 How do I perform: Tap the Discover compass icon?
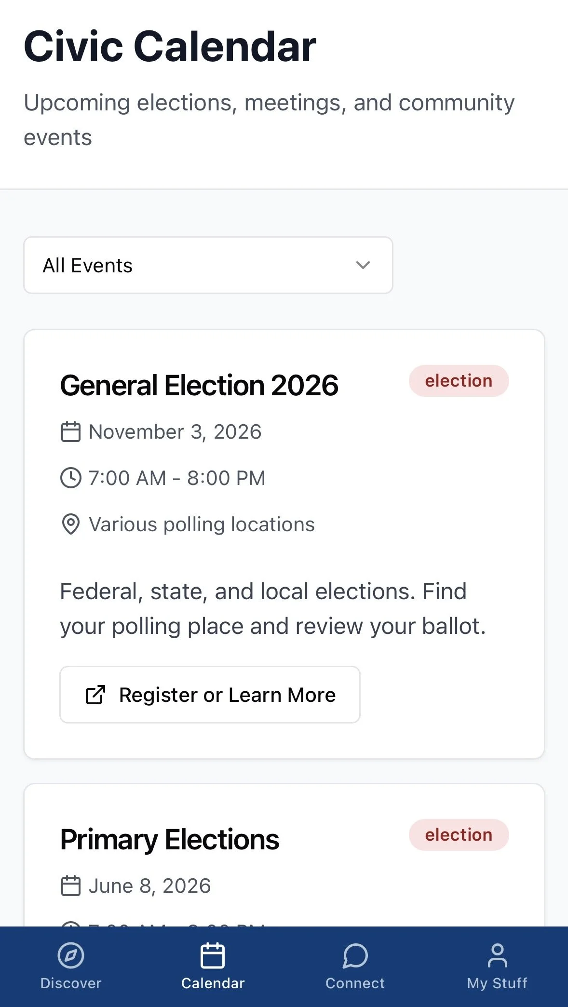(71, 955)
